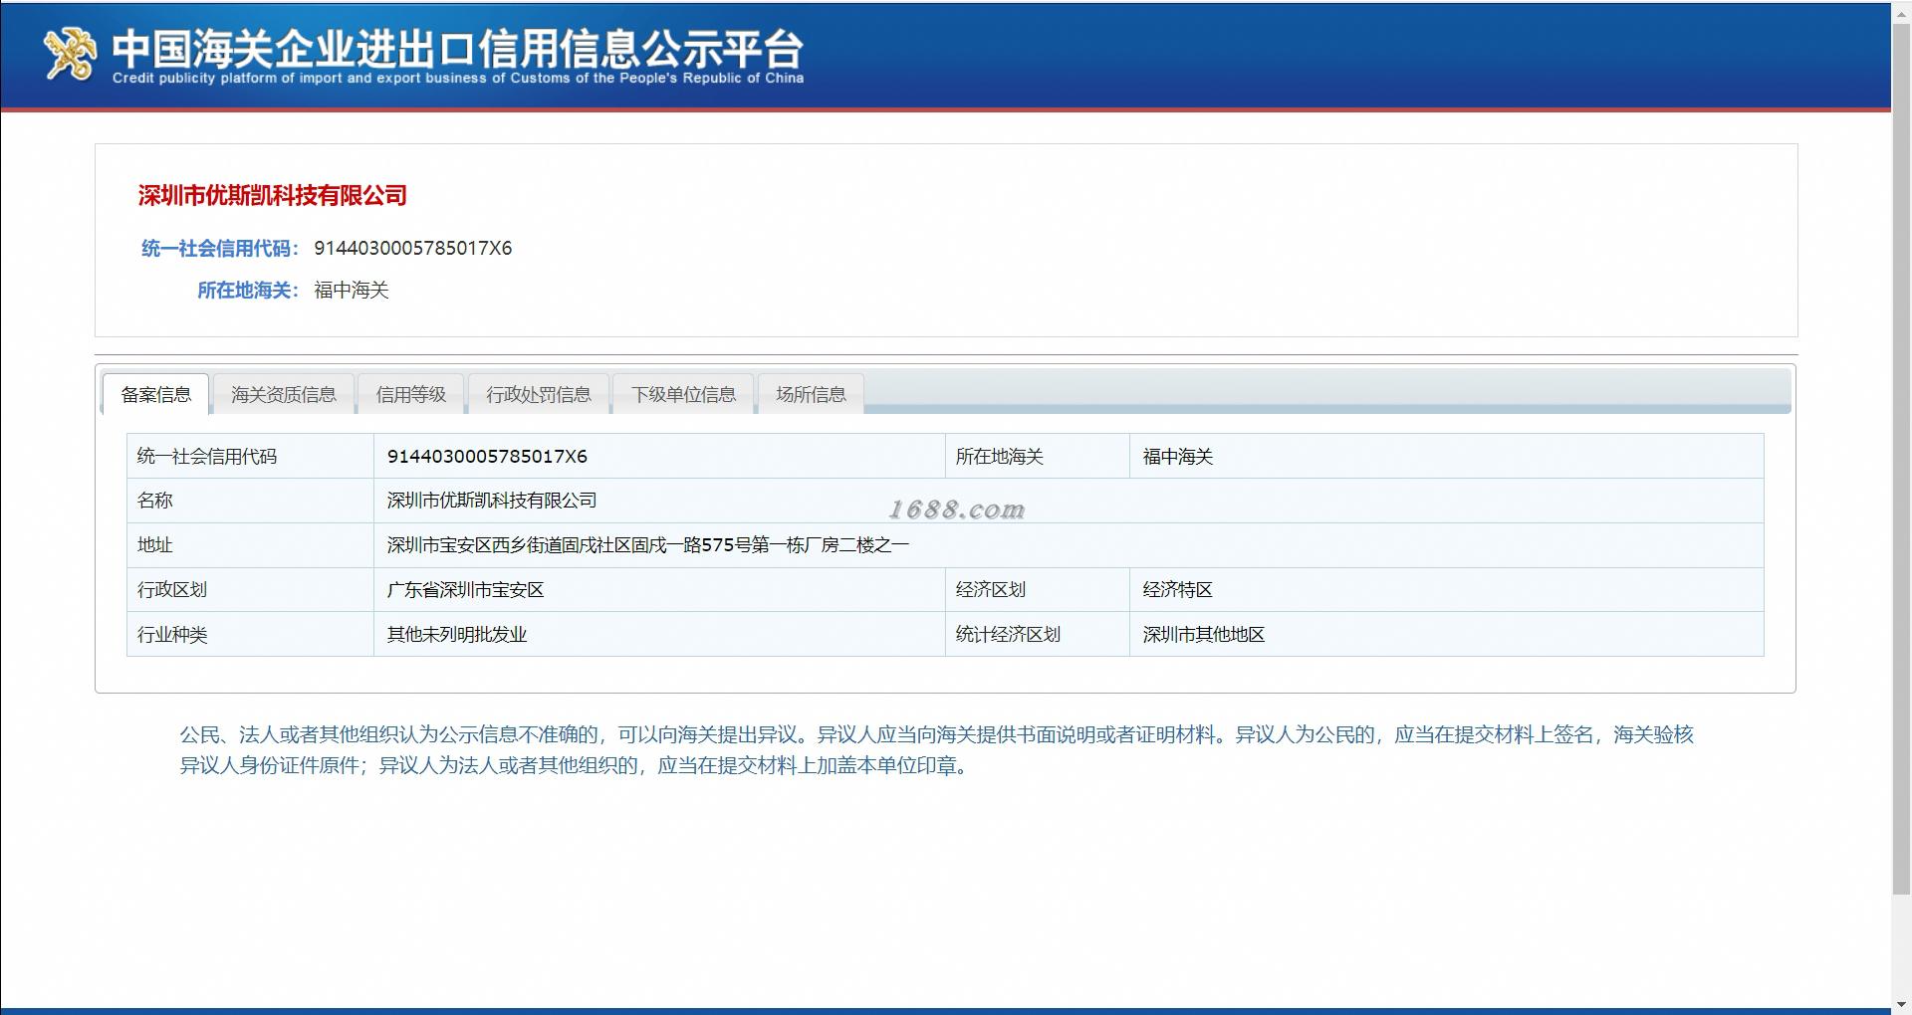Click the red company name heading 深圳市优斯凯科技有限公司
The height and width of the screenshot is (1015, 1912).
[273, 195]
